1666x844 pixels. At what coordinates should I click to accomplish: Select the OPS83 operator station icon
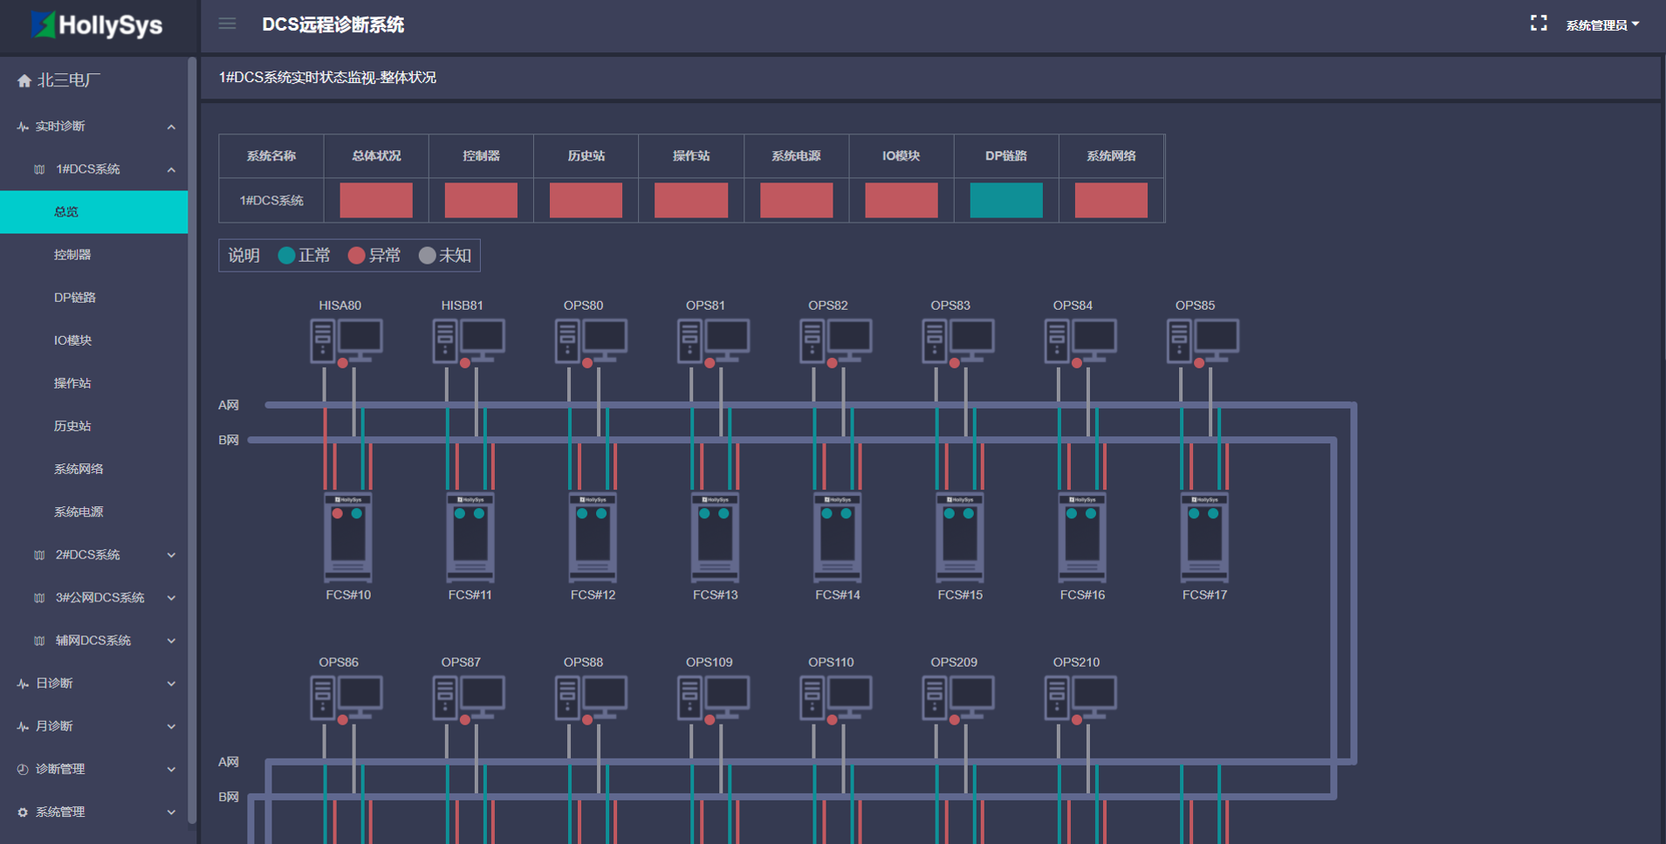point(958,340)
